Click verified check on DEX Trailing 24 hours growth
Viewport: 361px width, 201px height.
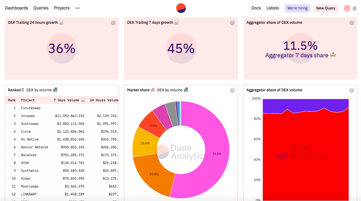coord(113,23)
